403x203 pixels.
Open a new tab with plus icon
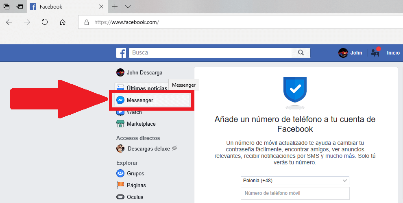click(x=115, y=7)
